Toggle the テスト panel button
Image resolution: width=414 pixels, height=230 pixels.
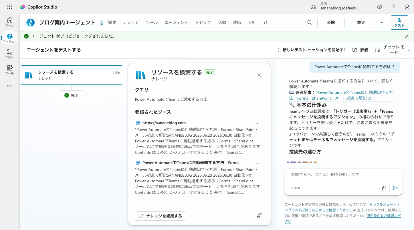click(x=399, y=23)
